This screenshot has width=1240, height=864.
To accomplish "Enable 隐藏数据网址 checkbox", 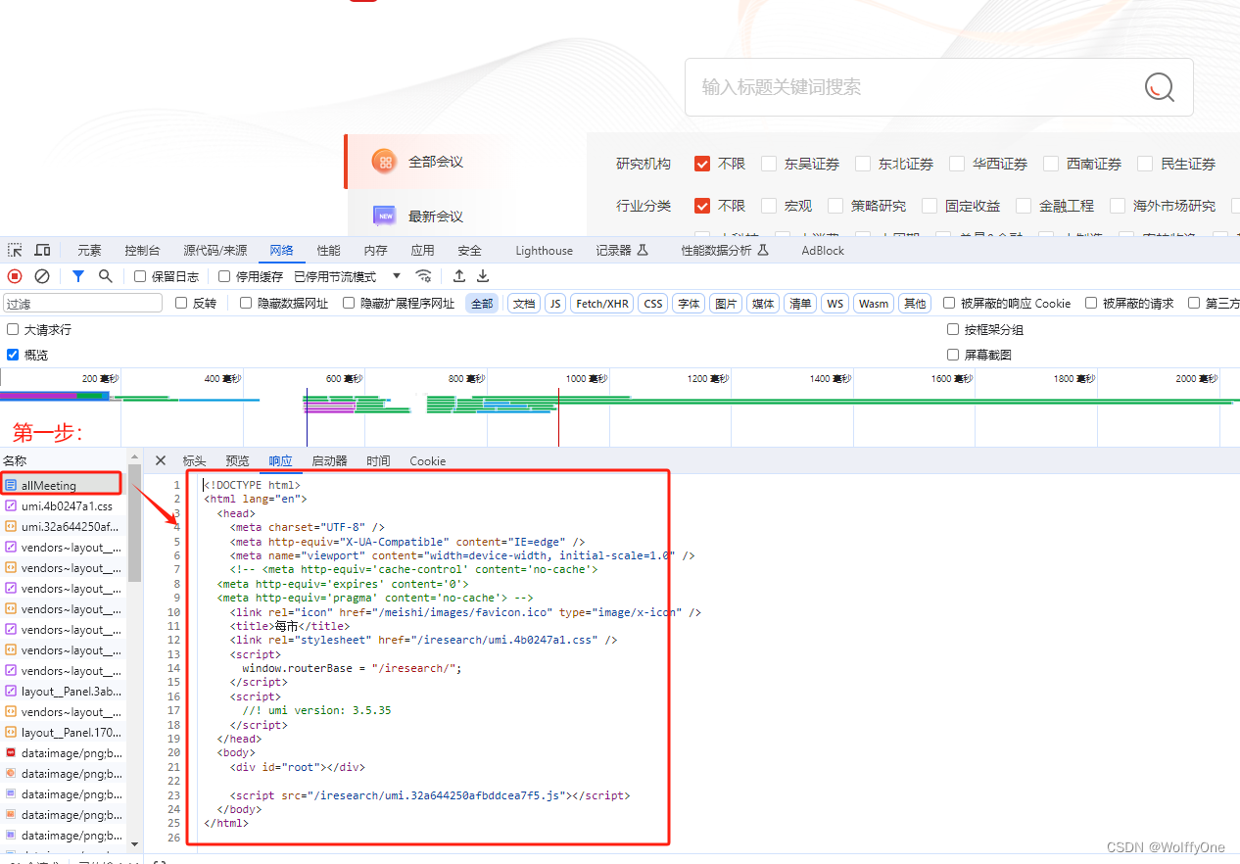I will point(246,304).
